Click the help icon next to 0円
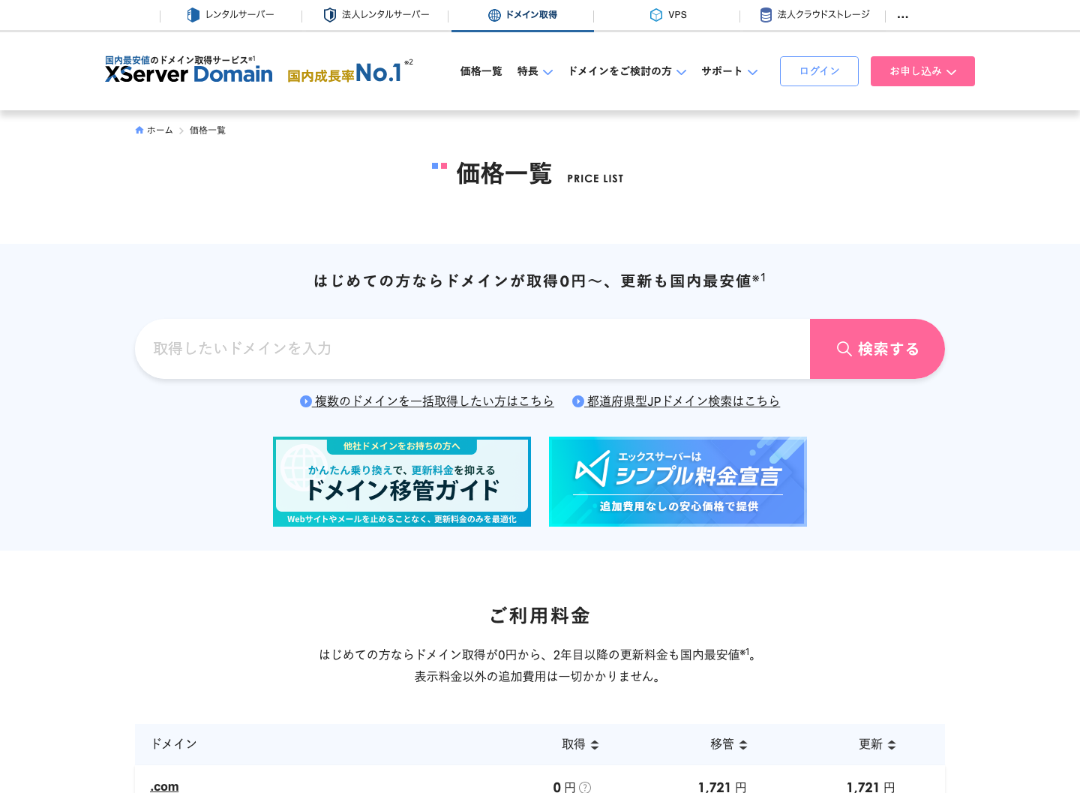The height and width of the screenshot is (793, 1080). (x=585, y=787)
